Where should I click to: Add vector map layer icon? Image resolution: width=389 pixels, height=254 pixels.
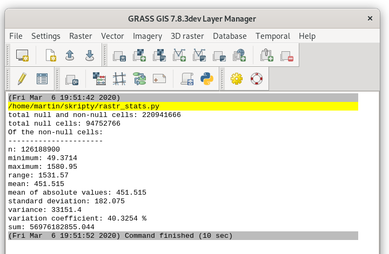point(179,55)
